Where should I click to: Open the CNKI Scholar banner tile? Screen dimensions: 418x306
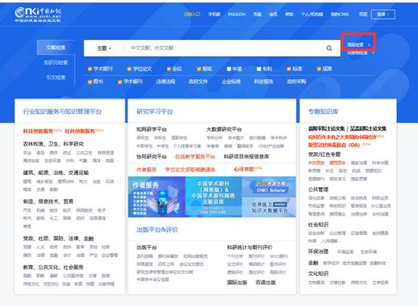pyautogui.click(x=269, y=187)
